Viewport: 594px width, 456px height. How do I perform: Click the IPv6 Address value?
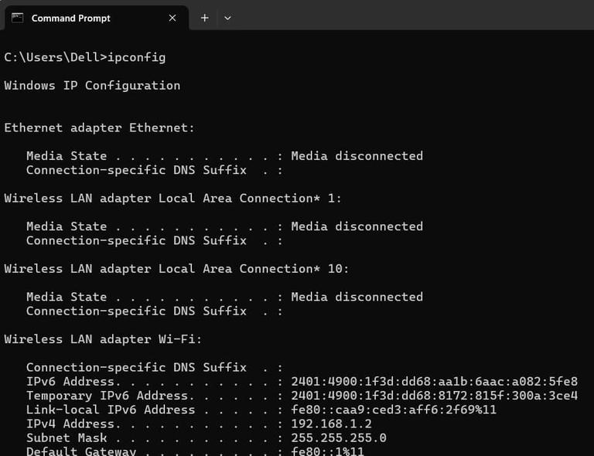click(434, 382)
